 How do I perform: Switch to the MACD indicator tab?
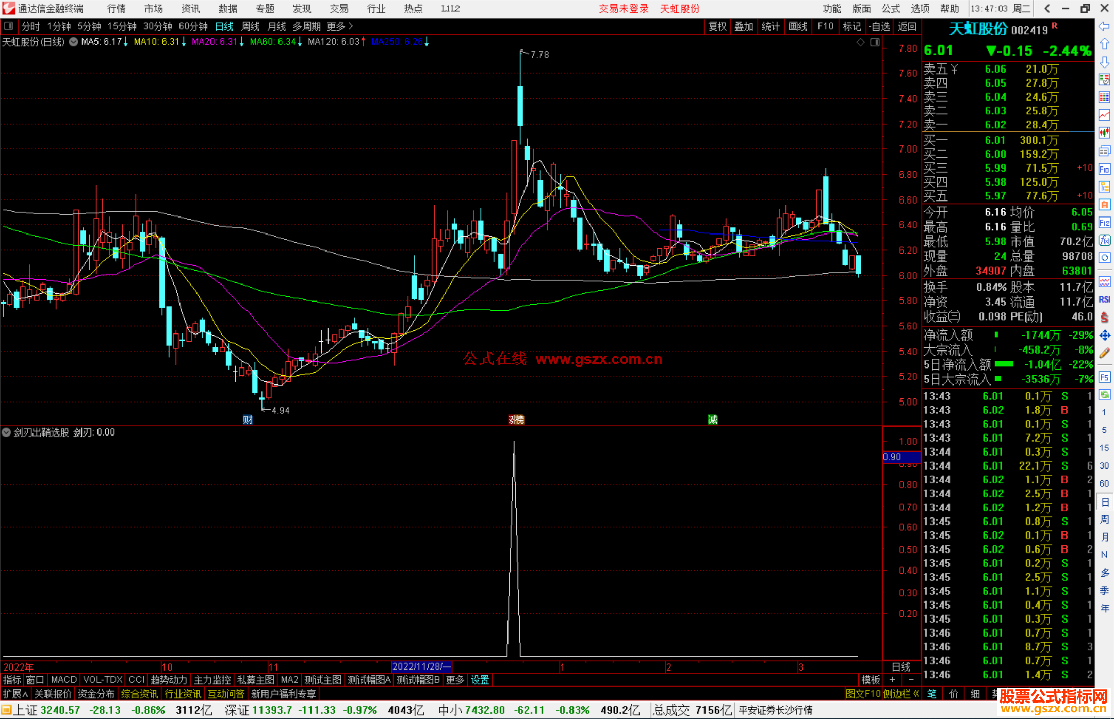(x=64, y=680)
